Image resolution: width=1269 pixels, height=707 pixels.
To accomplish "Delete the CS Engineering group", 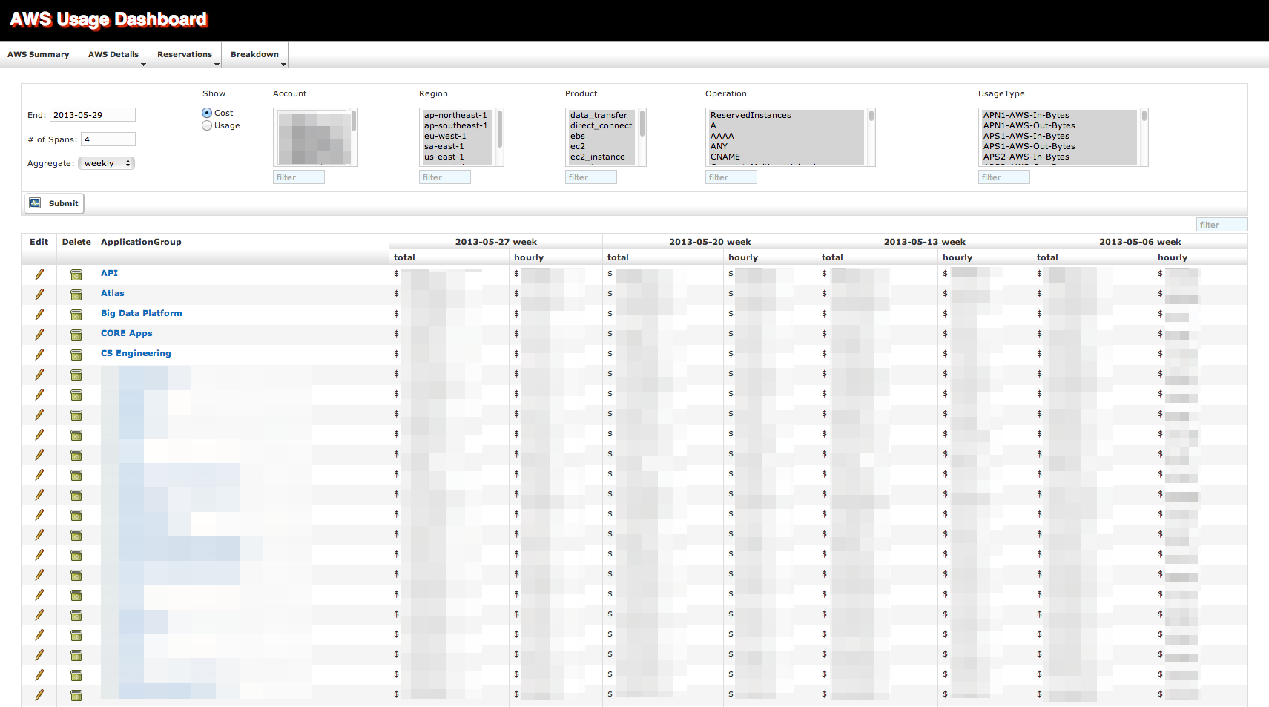I will [x=76, y=355].
